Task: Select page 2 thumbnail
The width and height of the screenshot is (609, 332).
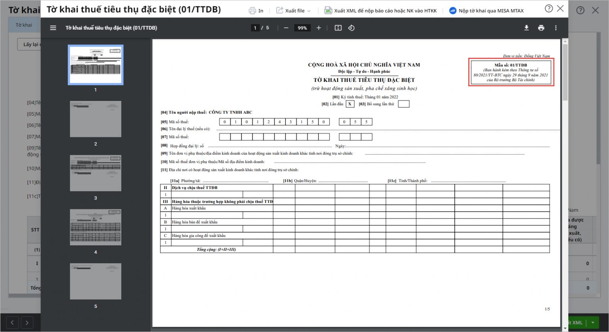Action: [x=96, y=119]
